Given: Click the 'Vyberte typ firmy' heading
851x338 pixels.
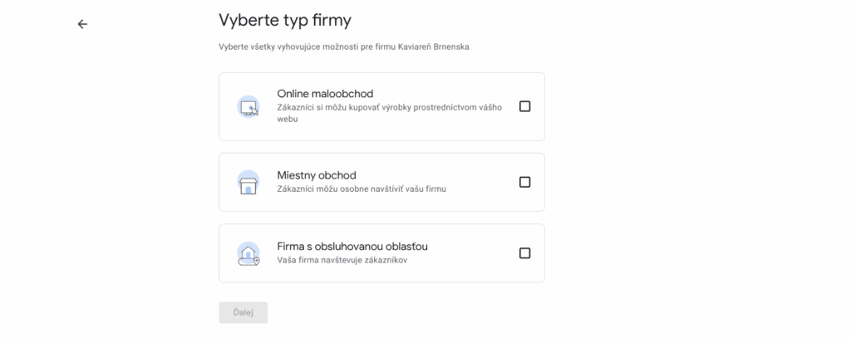Looking at the screenshot, I should 285,20.
